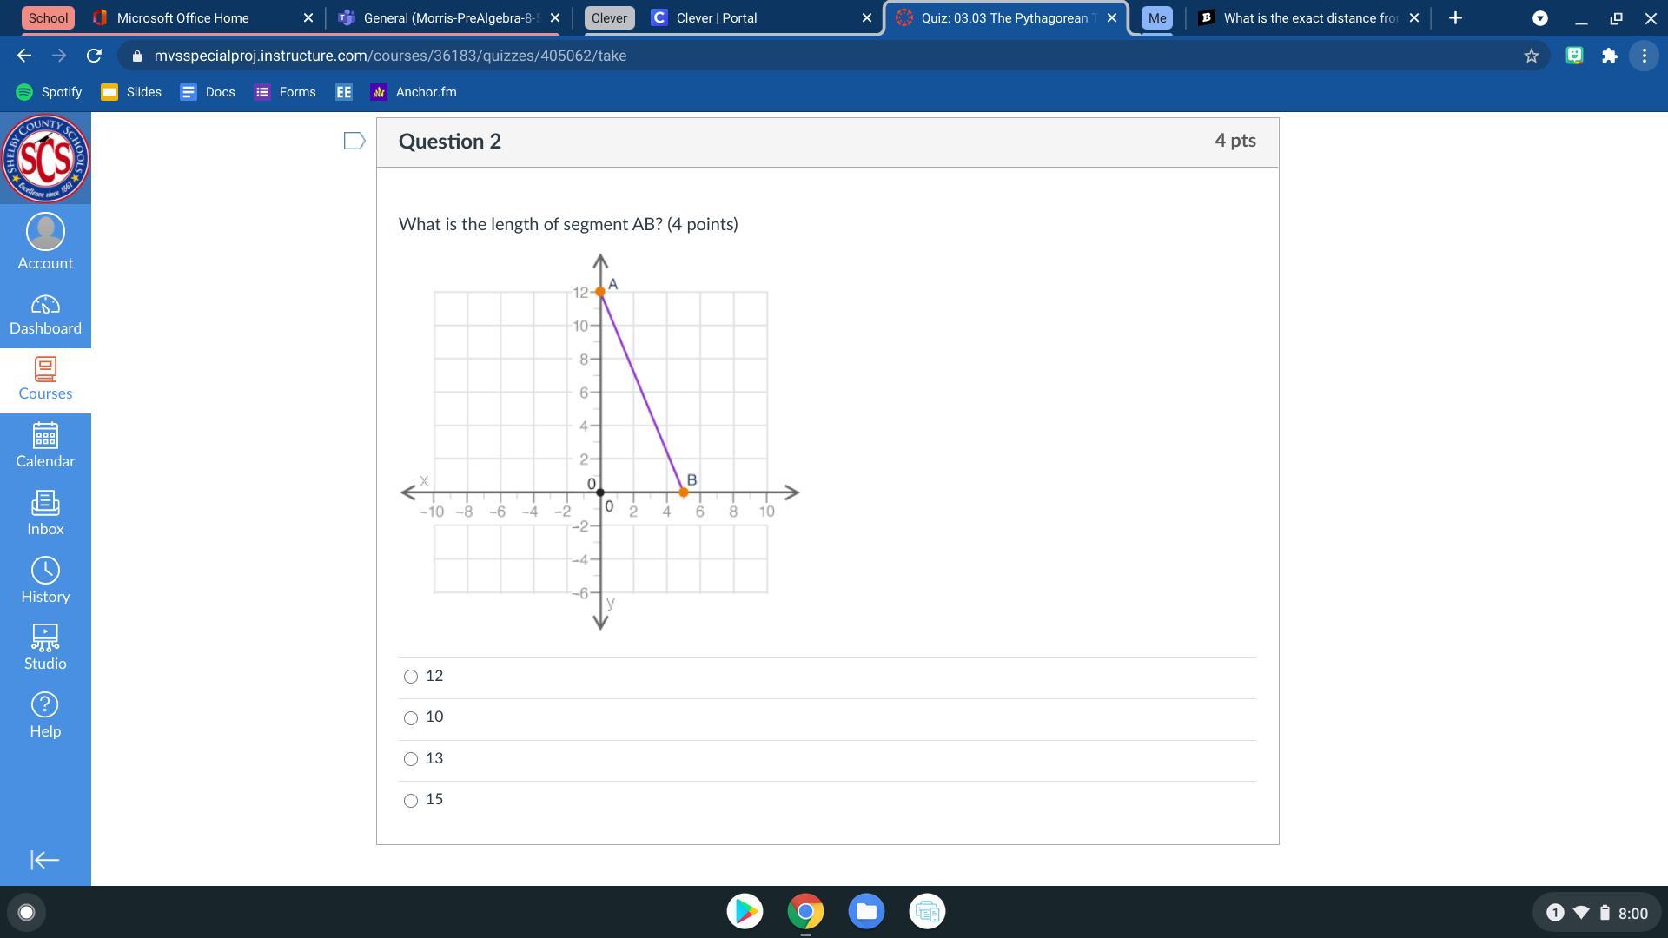Open the Spotify bookmark

(x=50, y=92)
